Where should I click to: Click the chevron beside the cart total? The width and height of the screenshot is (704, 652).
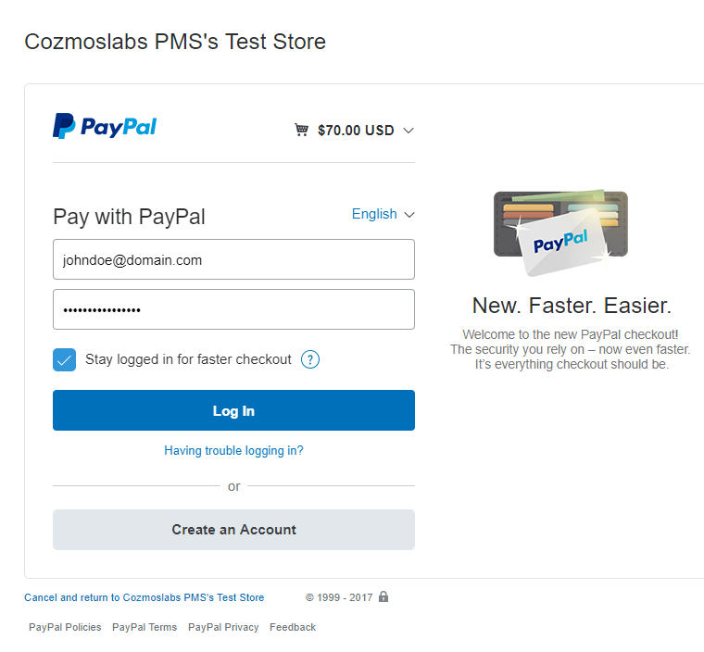coord(409,131)
